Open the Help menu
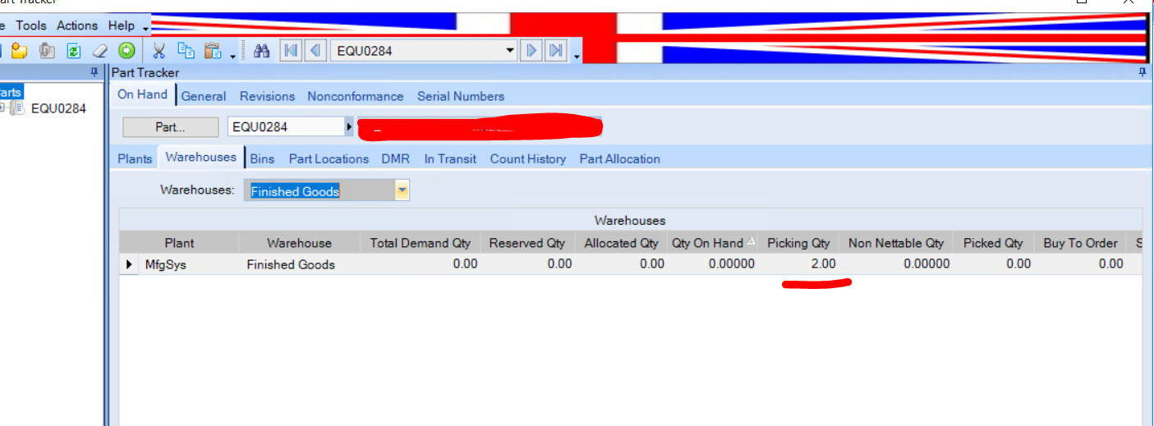 coord(121,25)
